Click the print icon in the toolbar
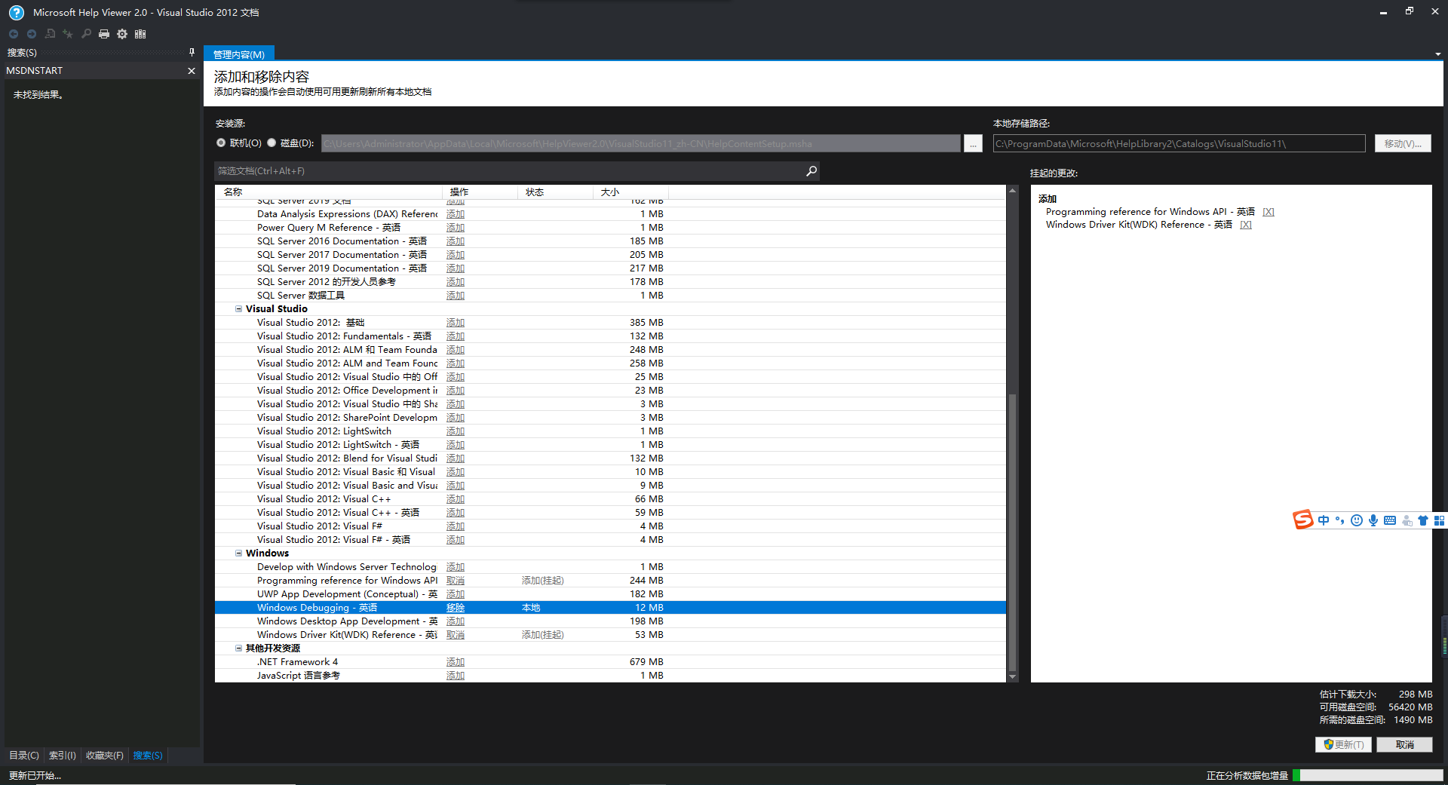This screenshot has width=1448, height=785. tap(104, 34)
